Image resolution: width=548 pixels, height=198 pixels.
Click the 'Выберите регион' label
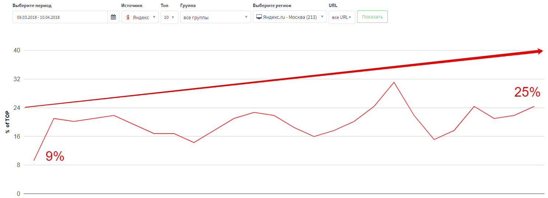coord(272,6)
